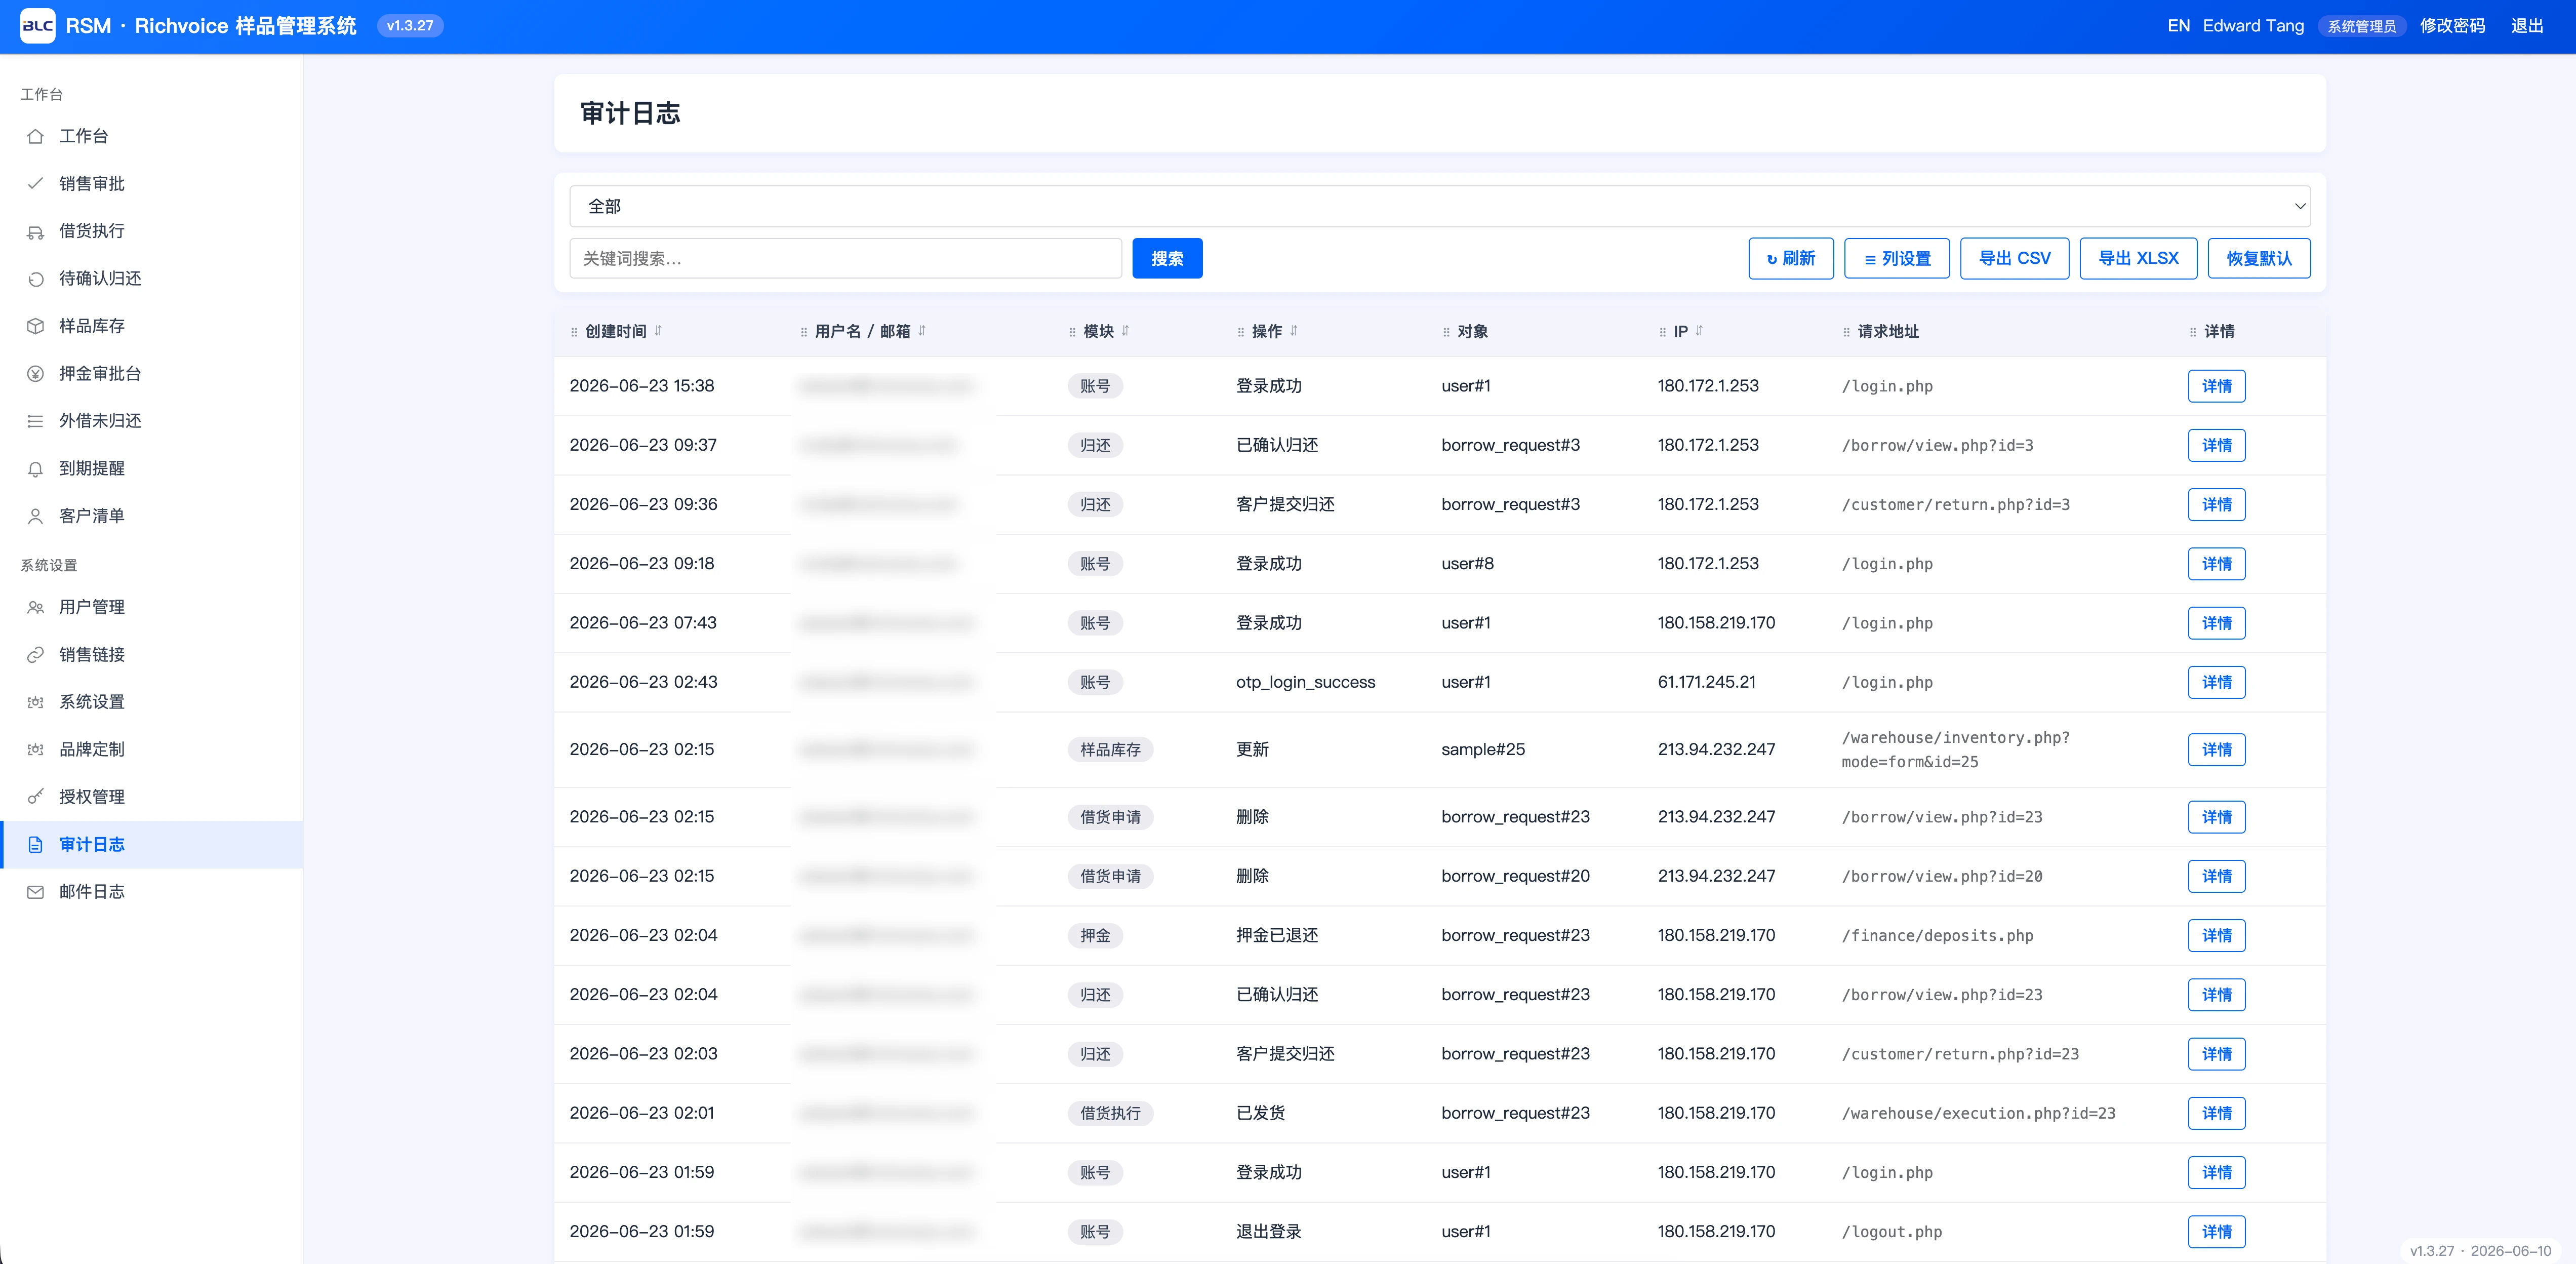Select 授权管理 menu item
Viewport: 2576px width, 1264px height.
(x=152, y=797)
